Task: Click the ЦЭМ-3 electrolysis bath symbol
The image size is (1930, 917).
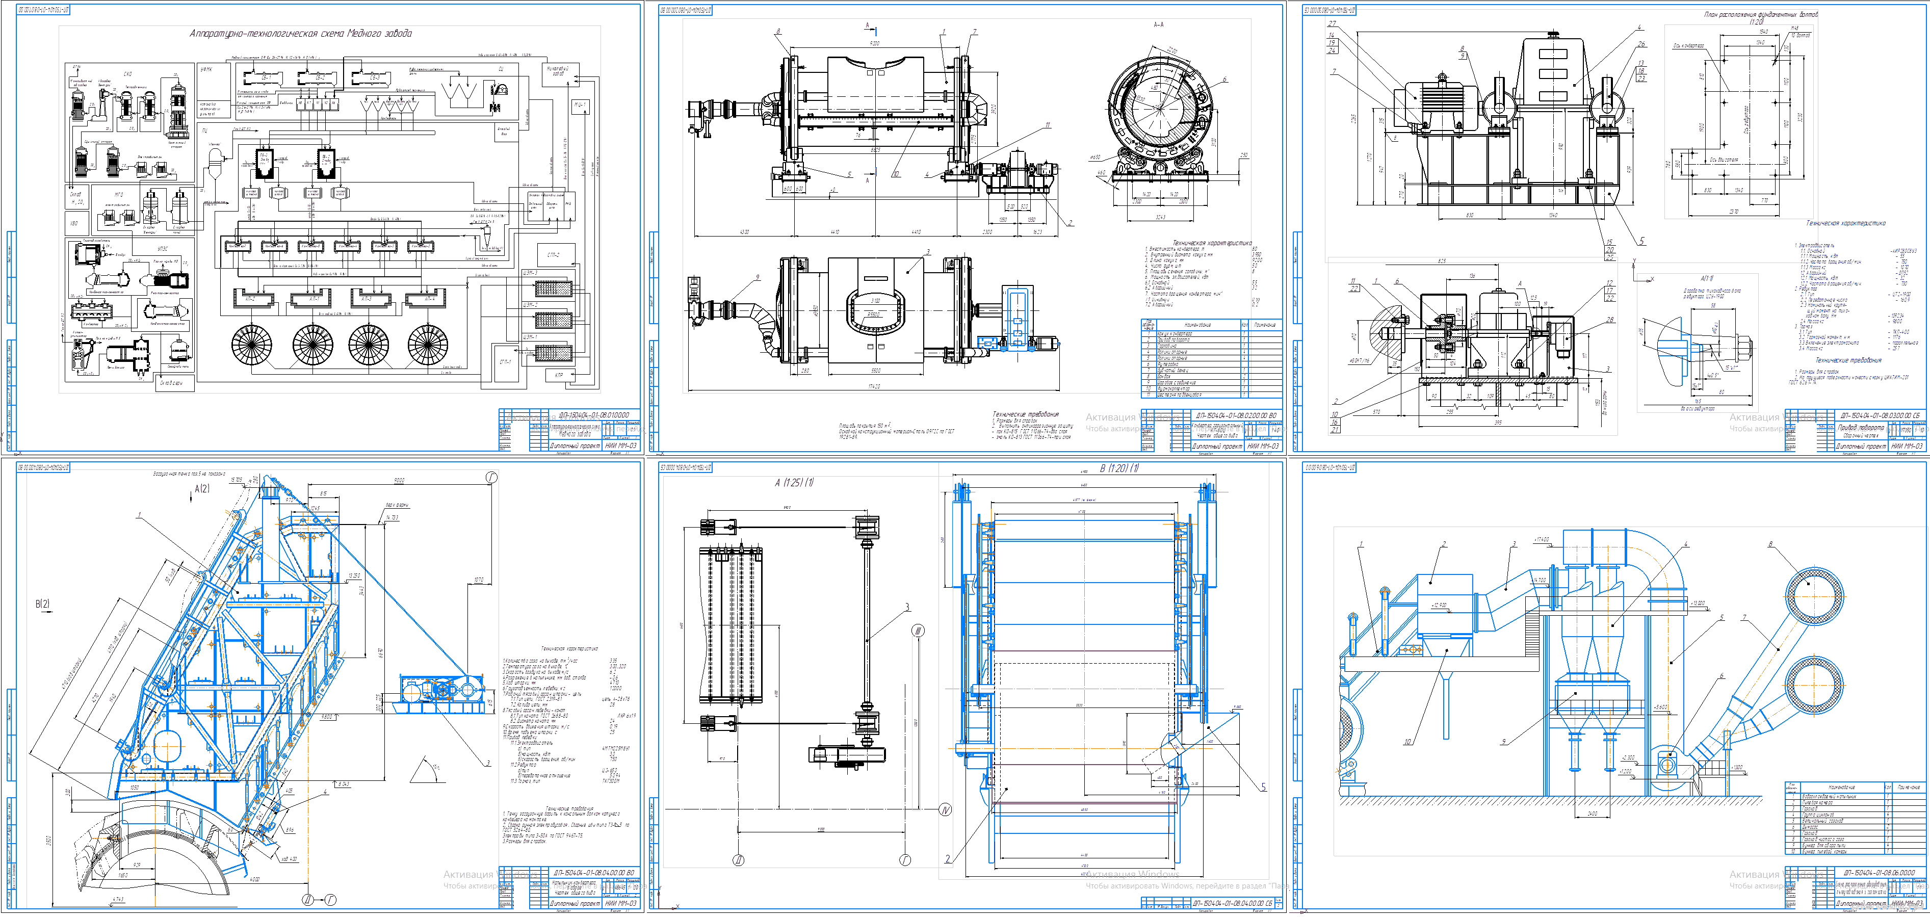Action: [x=554, y=289]
